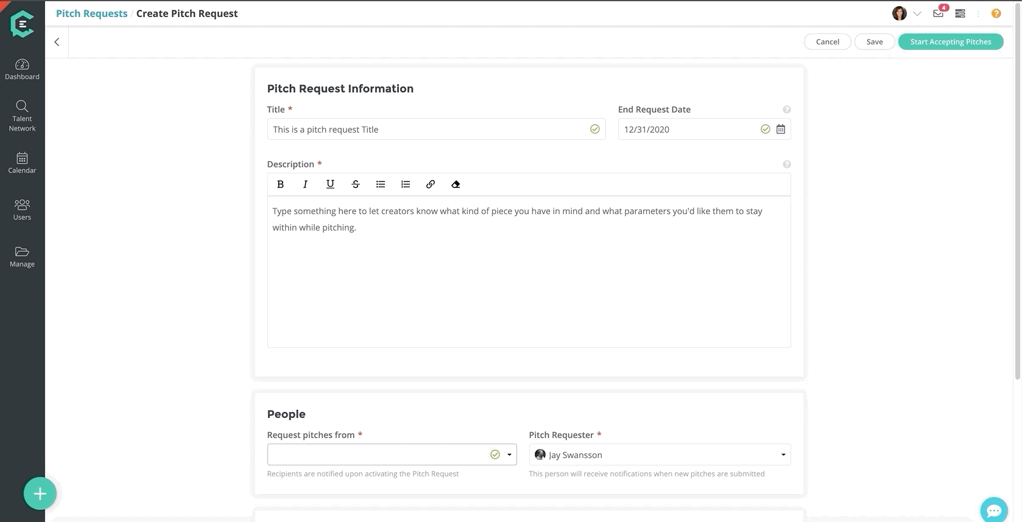Insert a hyperlink in the description
1022x522 pixels.
point(431,184)
